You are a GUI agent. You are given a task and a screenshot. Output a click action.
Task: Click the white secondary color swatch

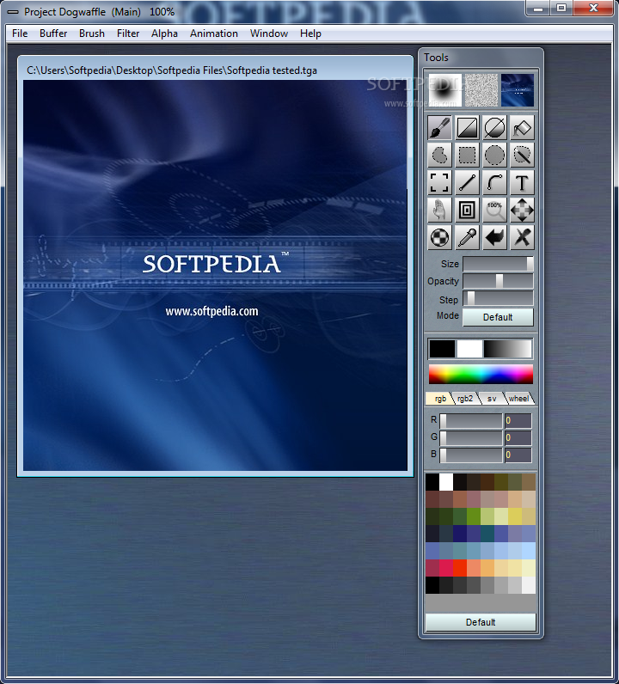[469, 349]
